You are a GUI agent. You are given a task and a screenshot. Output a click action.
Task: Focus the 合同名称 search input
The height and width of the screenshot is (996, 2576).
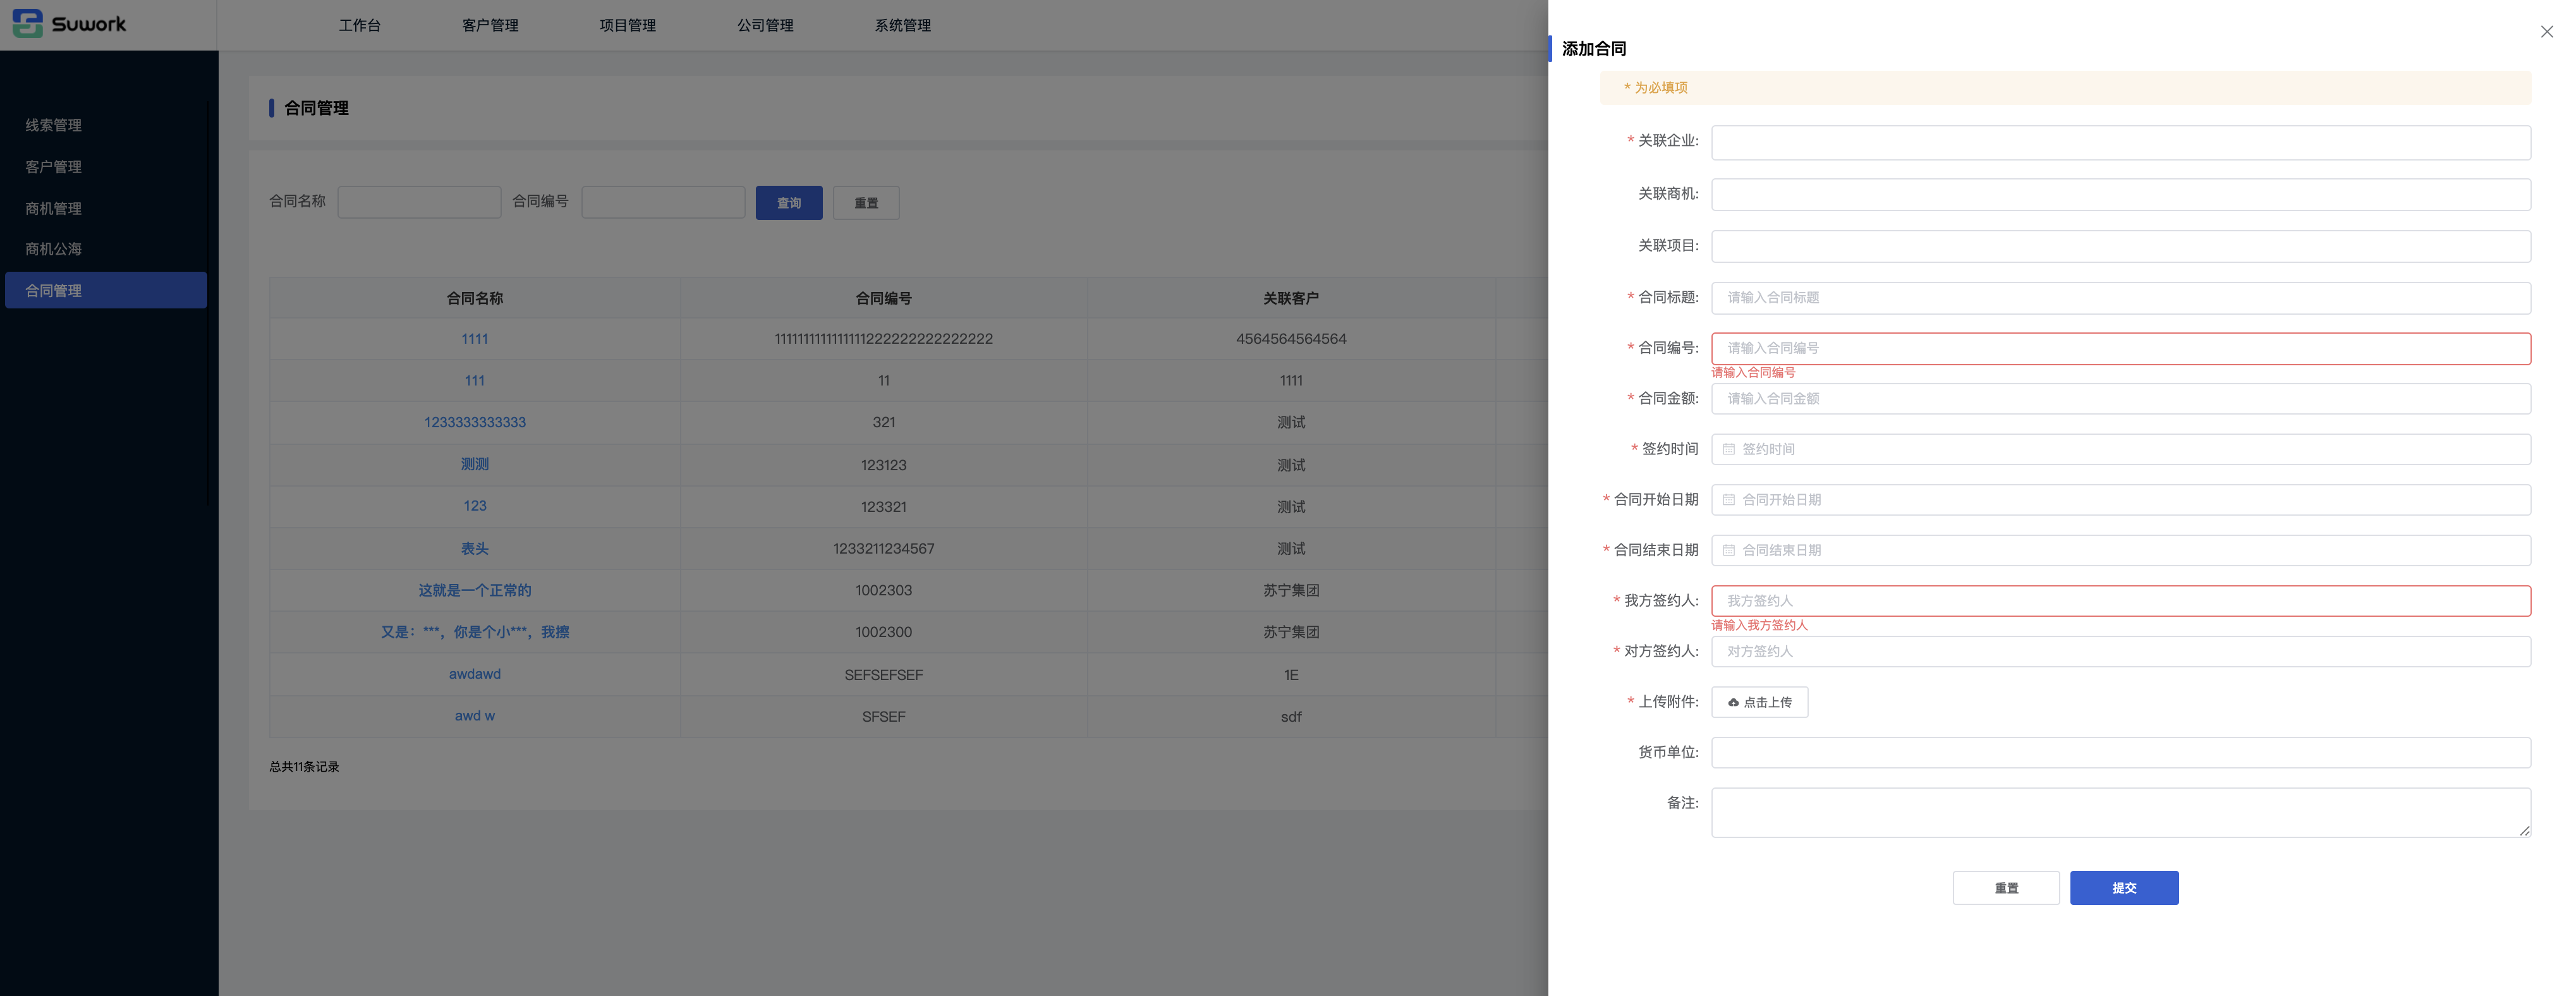(419, 202)
